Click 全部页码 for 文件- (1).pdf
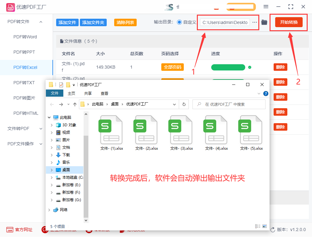The height and width of the screenshot is (237, 312). (173, 67)
